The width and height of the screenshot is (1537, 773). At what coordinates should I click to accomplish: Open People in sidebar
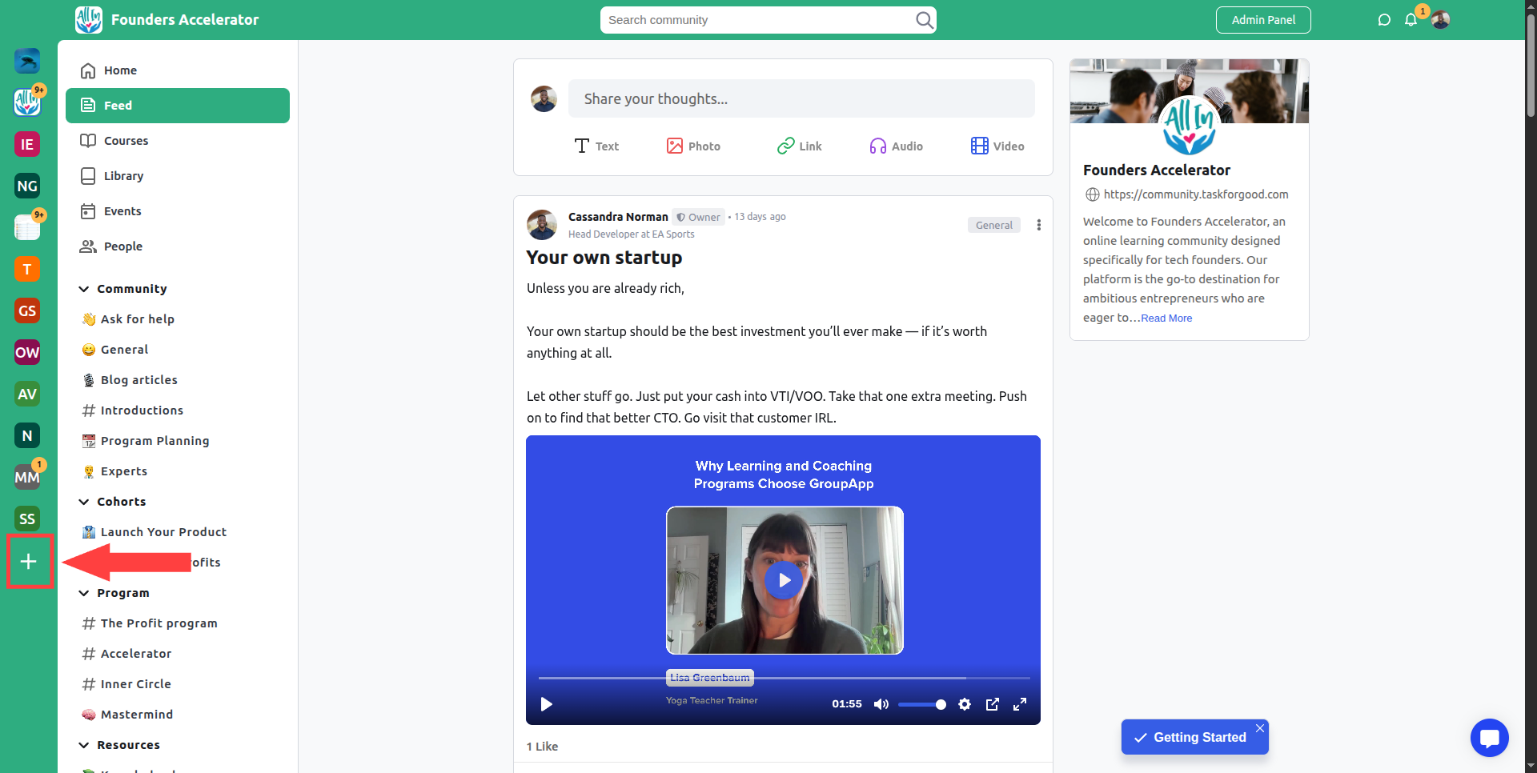coord(178,246)
